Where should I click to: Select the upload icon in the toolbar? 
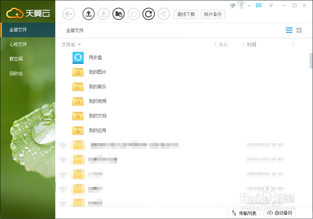pyautogui.click(x=88, y=14)
